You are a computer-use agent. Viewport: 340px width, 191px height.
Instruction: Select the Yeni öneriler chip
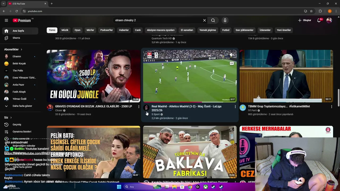pyautogui.click(x=284, y=30)
